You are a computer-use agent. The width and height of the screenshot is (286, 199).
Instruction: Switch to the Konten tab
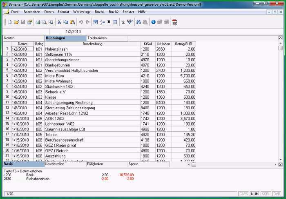click(24, 38)
